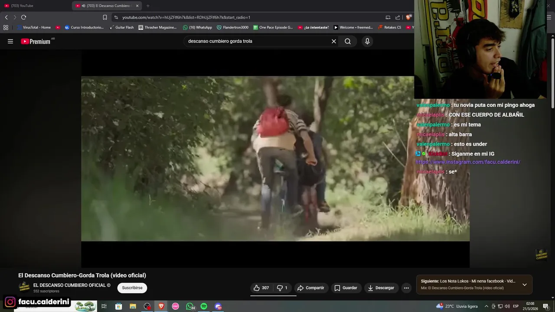Dislike the video with thumbs down
The width and height of the screenshot is (555, 312).
[282, 288]
